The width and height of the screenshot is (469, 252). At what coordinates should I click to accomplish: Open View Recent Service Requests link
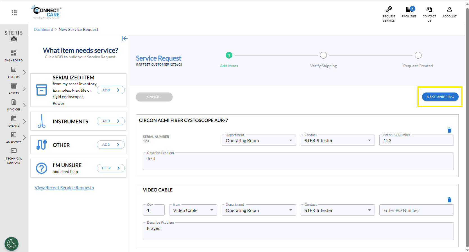click(x=64, y=188)
